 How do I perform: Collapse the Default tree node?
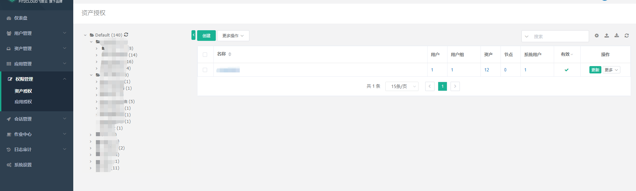tap(85, 35)
